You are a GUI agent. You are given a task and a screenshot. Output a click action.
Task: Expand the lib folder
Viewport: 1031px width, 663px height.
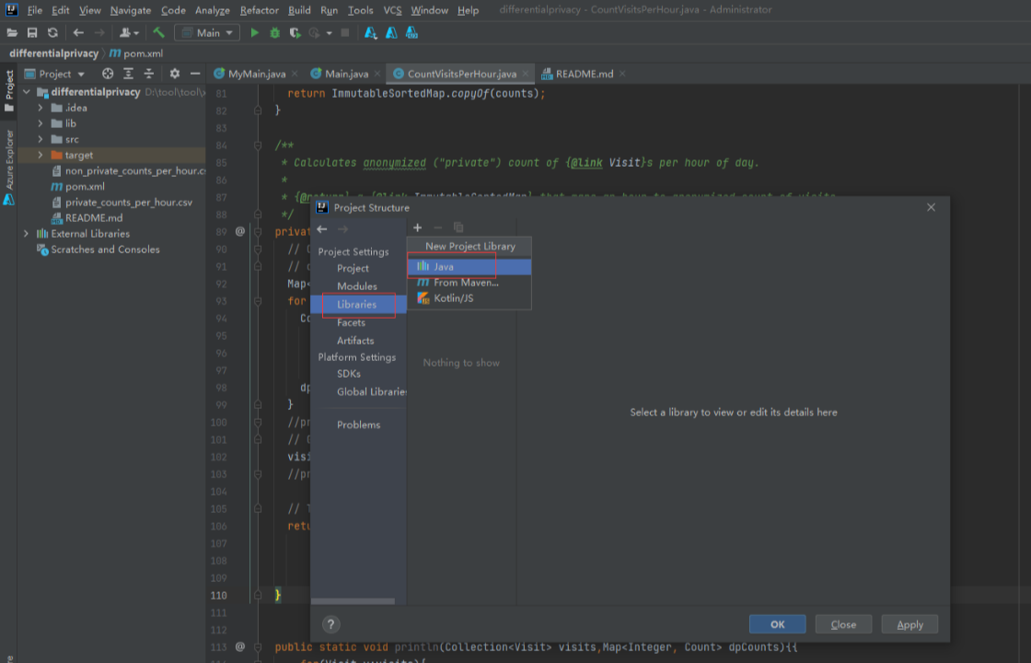tap(41, 123)
